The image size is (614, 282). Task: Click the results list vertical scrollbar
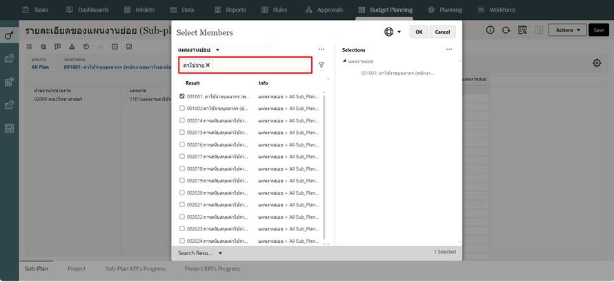coord(324,166)
